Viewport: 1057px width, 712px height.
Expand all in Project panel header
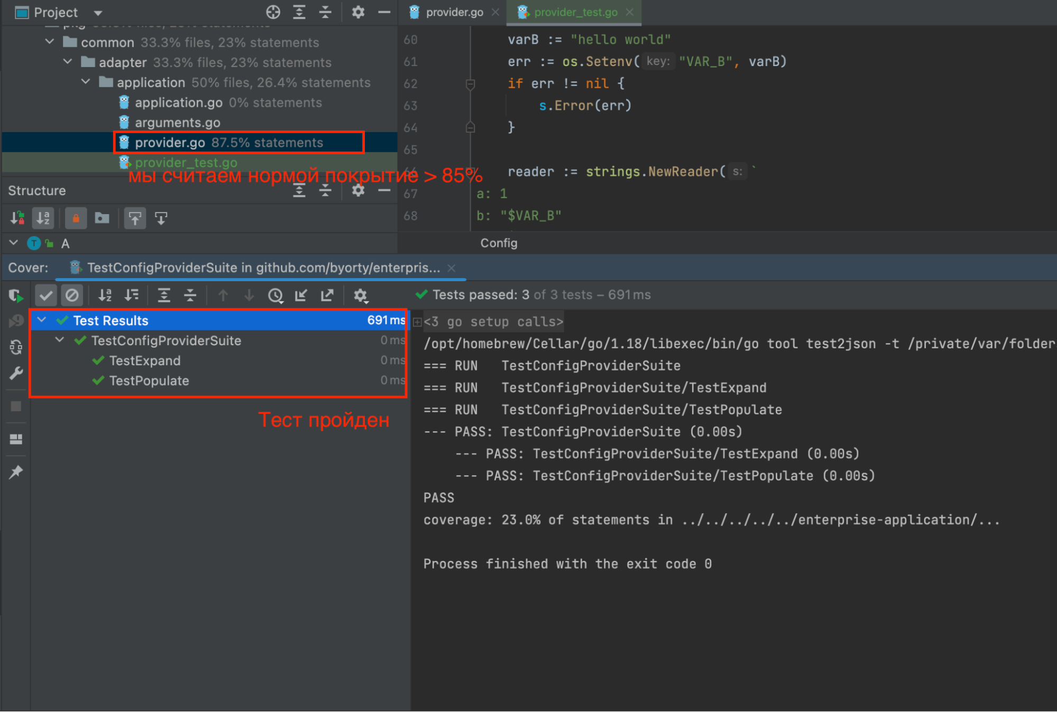point(299,12)
